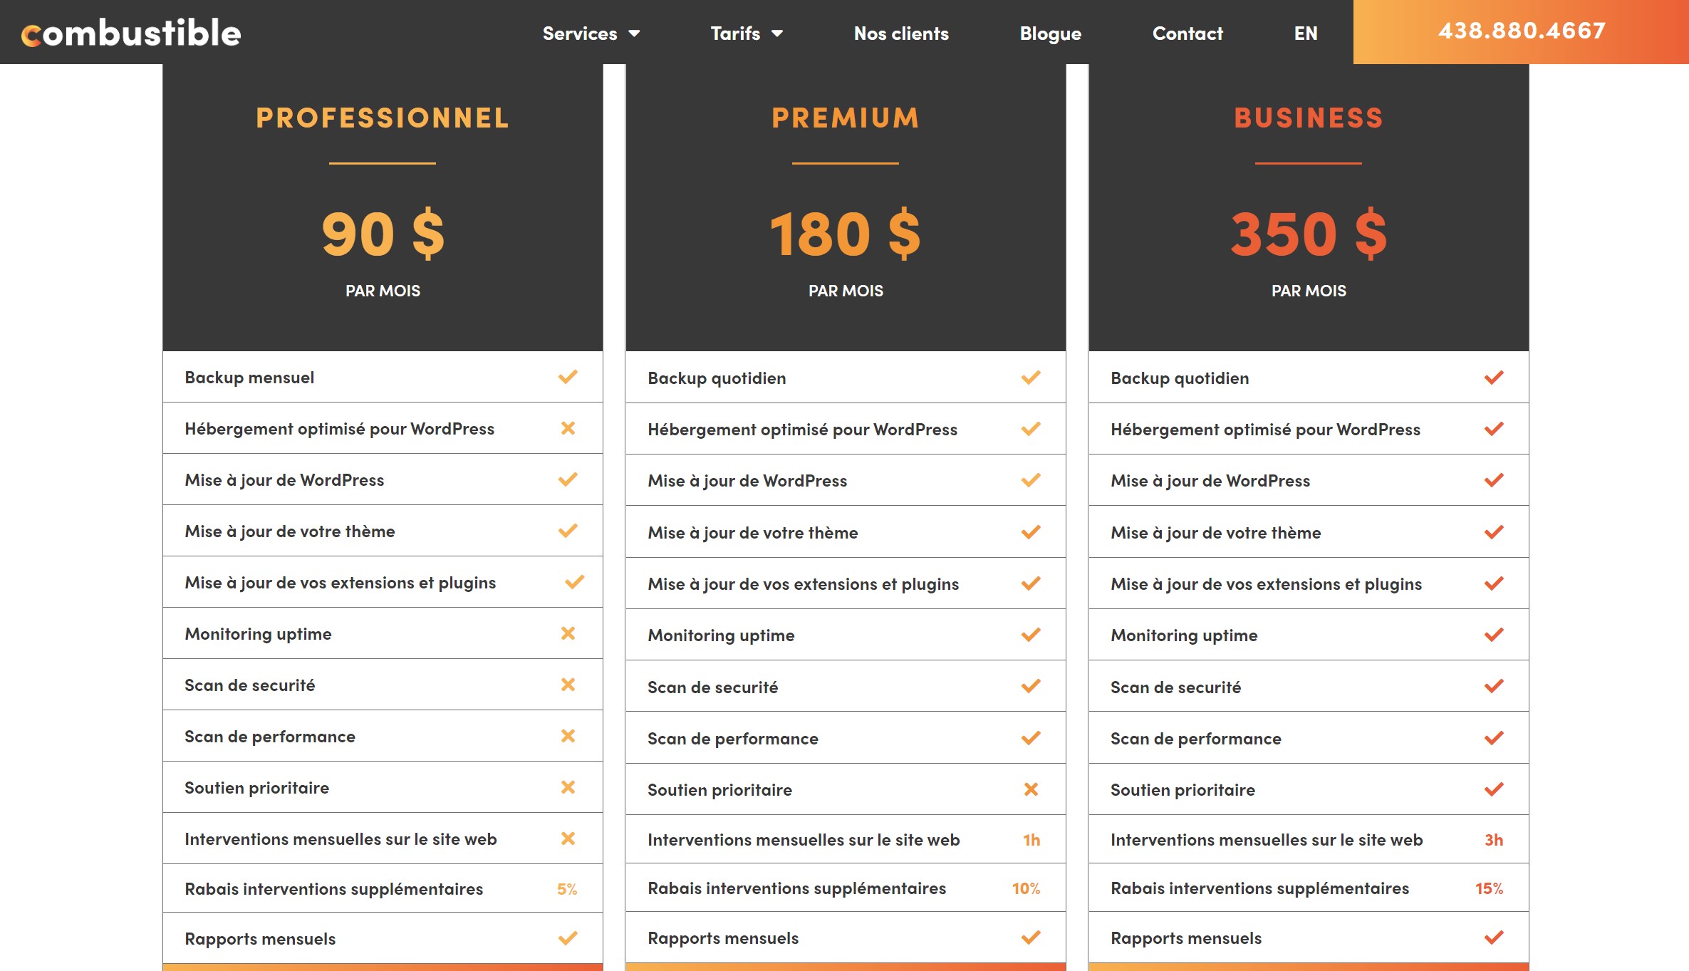
Task: Call the 438.880.4667 phone button
Action: tap(1521, 31)
